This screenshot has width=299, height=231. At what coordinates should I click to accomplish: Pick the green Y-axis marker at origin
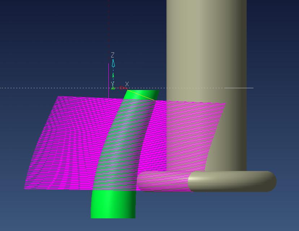point(113,88)
